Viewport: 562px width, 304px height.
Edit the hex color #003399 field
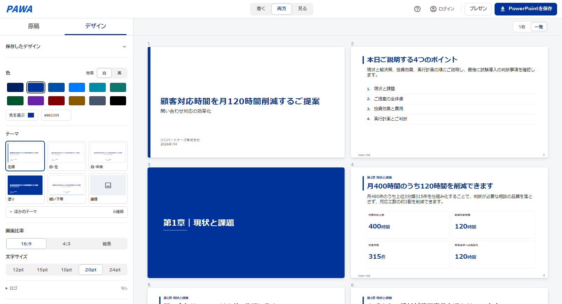click(56, 115)
